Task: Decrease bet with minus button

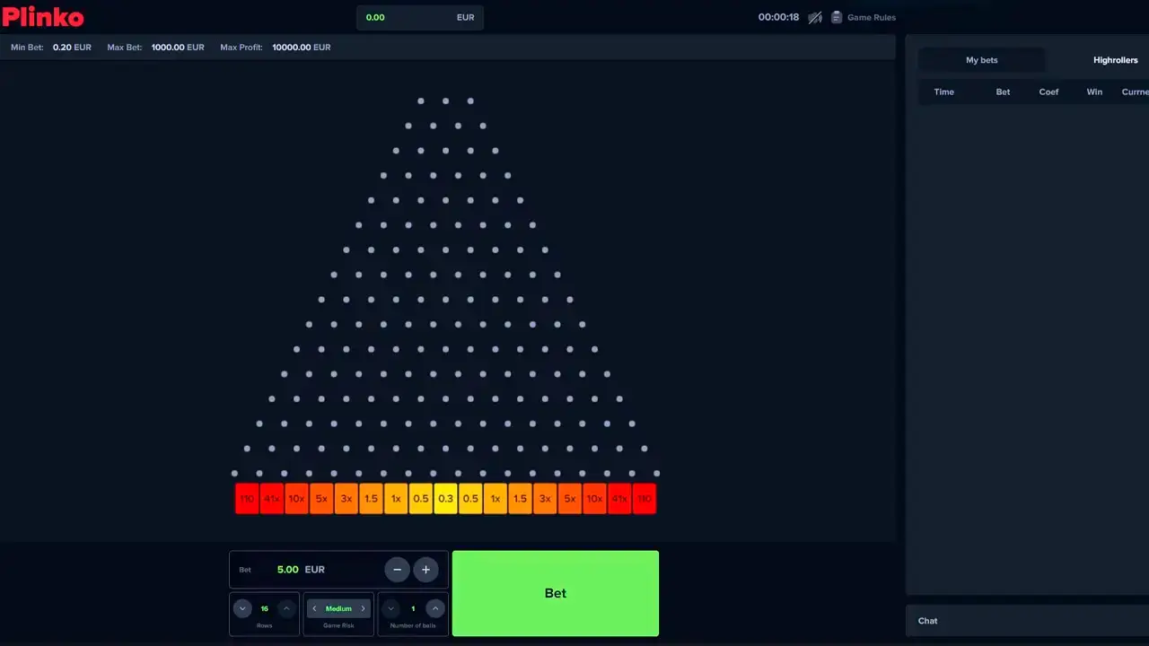Action: (x=397, y=570)
